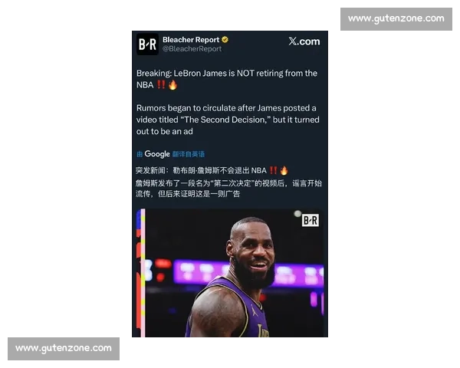The image size is (460, 368).
Task: Click the 翻译自英语 translation link
Action: point(189,154)
